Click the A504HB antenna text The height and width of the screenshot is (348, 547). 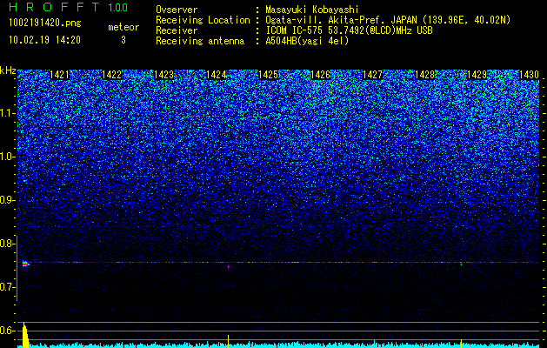click(x=307, y=41)
